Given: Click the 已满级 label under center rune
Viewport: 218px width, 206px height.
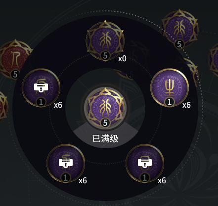Looking at the screenshot, I should tap(105, 139).
